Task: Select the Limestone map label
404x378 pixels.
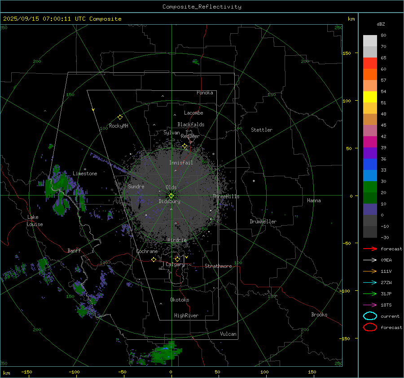Action: coord(85,173)
